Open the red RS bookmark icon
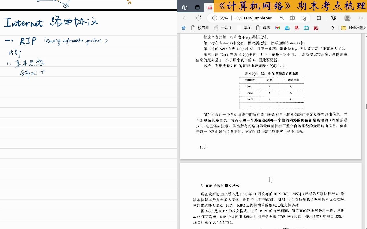Image resolution: width=367 pixels, height=229 pixels. 316,28
